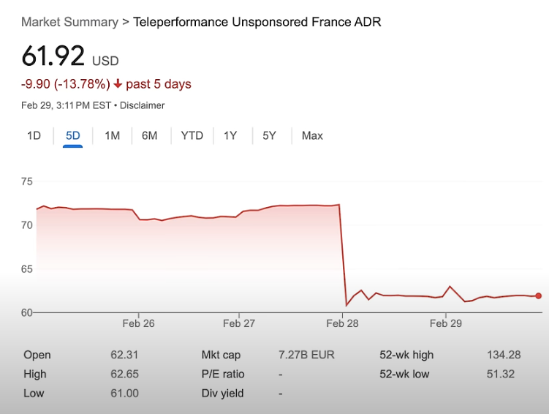Click the Feb 26 date axis label
Viewport: 549px width, 414px height.
pyautogui.click(x=138, y=323)
